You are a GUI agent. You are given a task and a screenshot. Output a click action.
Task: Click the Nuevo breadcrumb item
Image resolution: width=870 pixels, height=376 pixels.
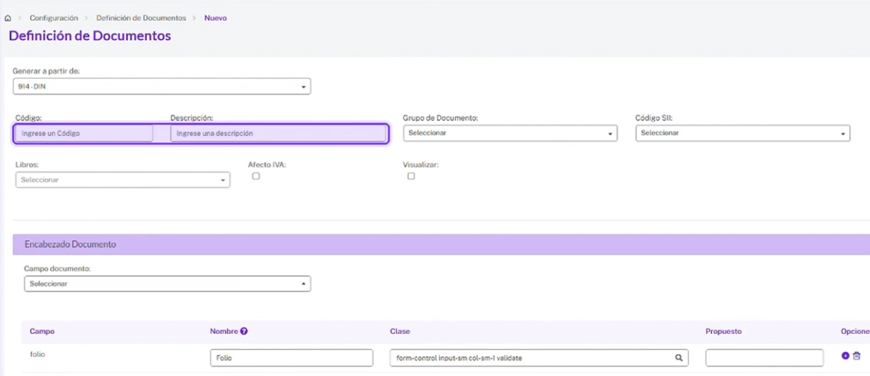pyautogui.click(x=216, y=18)
